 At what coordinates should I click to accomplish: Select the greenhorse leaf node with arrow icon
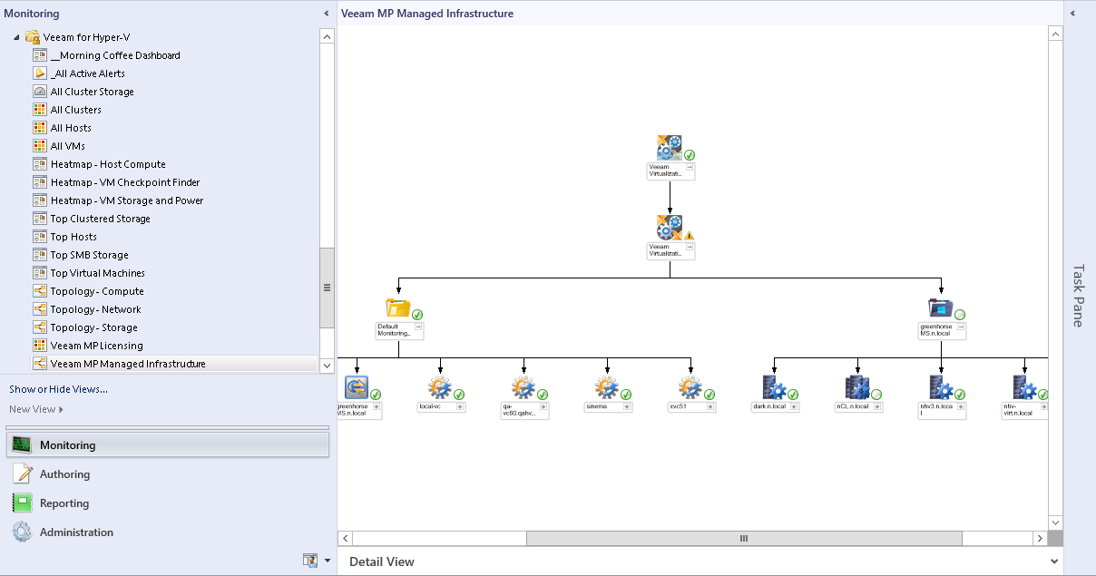357,387
